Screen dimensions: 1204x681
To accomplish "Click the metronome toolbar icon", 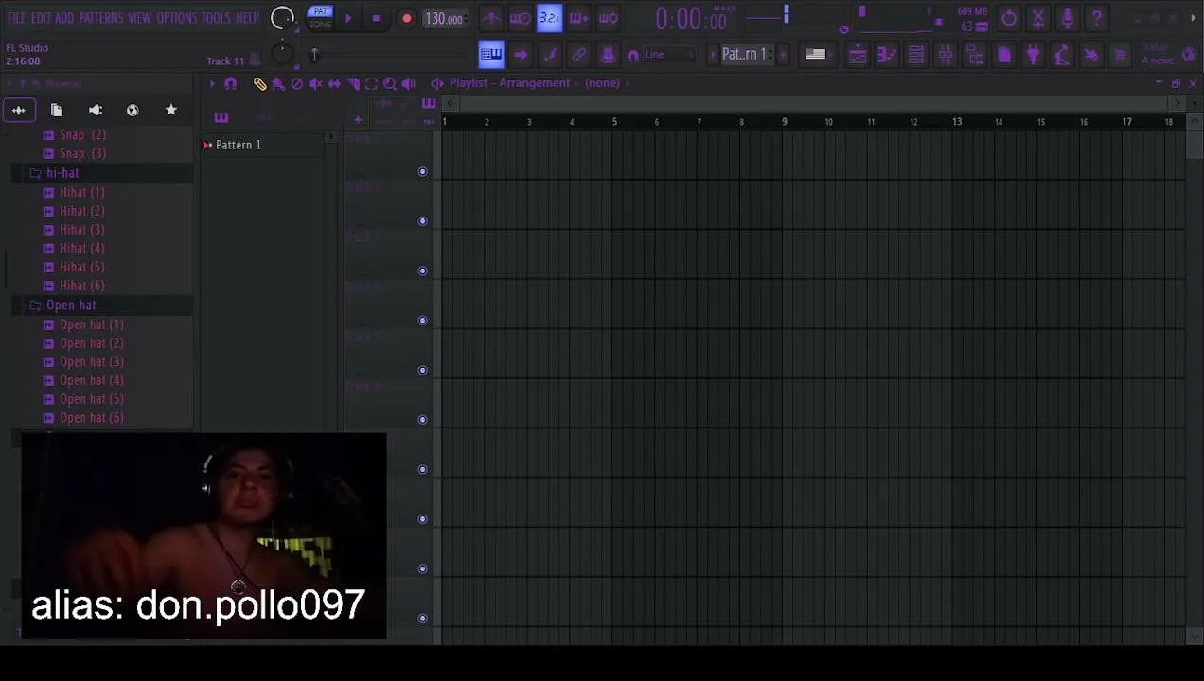I will tap(490, 18).
